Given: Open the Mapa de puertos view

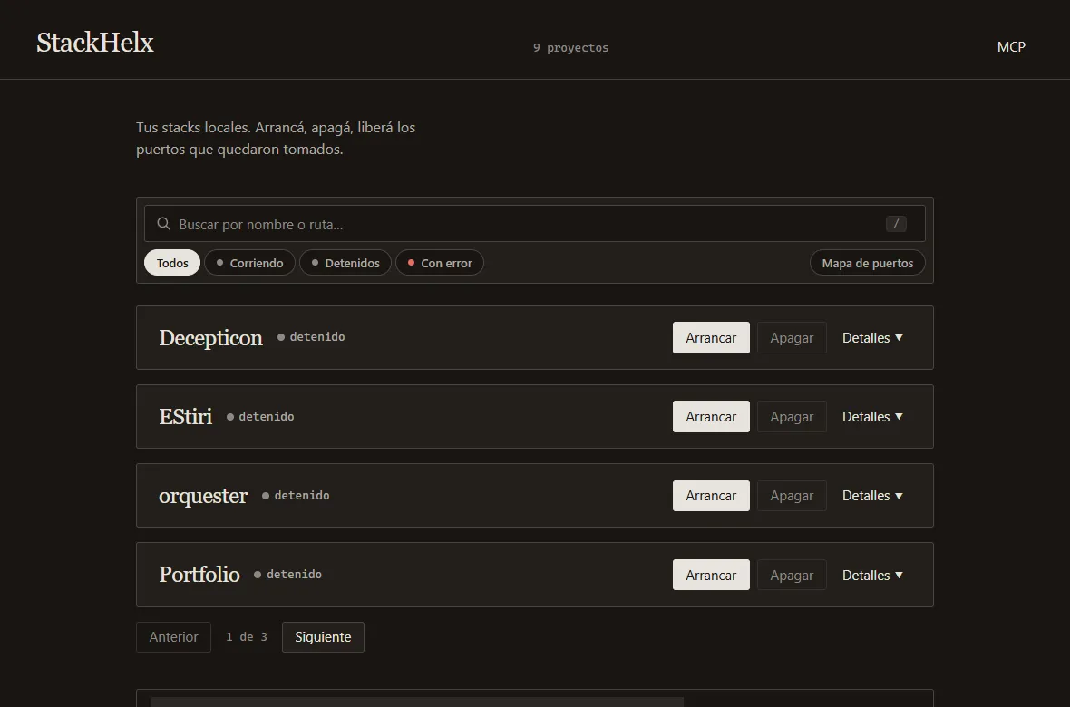Looking at the screenshot, I should pyautogui.click(x=867, y=263).
